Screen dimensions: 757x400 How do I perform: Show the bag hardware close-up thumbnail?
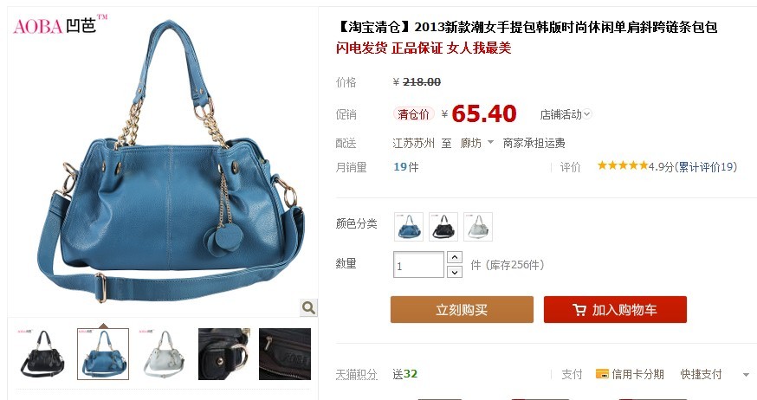pos(224,353)
